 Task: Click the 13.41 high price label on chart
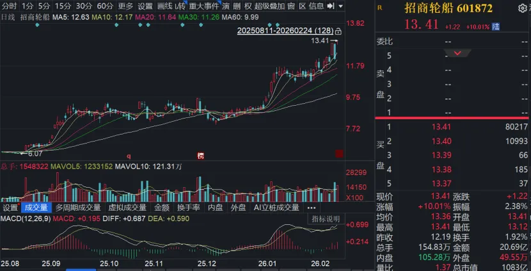320,41
